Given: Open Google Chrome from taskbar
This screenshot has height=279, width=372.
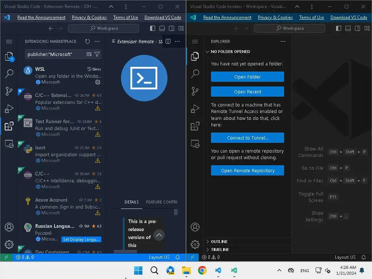Looking at the screenshot, I should 202,270.
